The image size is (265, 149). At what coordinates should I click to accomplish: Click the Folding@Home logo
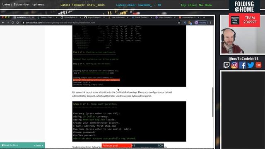tap(244, 7)
